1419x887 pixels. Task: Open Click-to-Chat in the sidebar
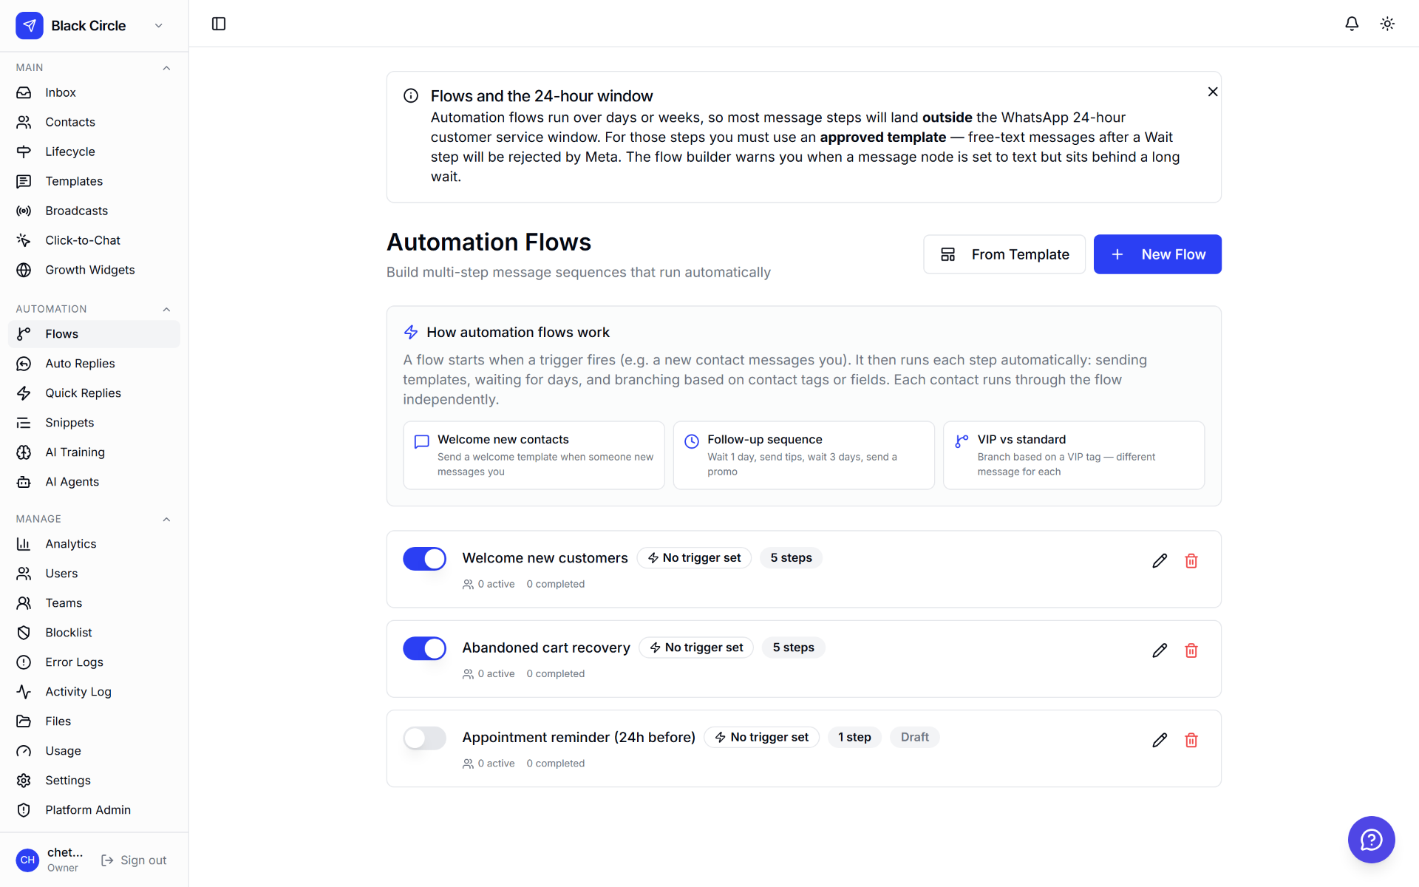[x=94, y=240]
